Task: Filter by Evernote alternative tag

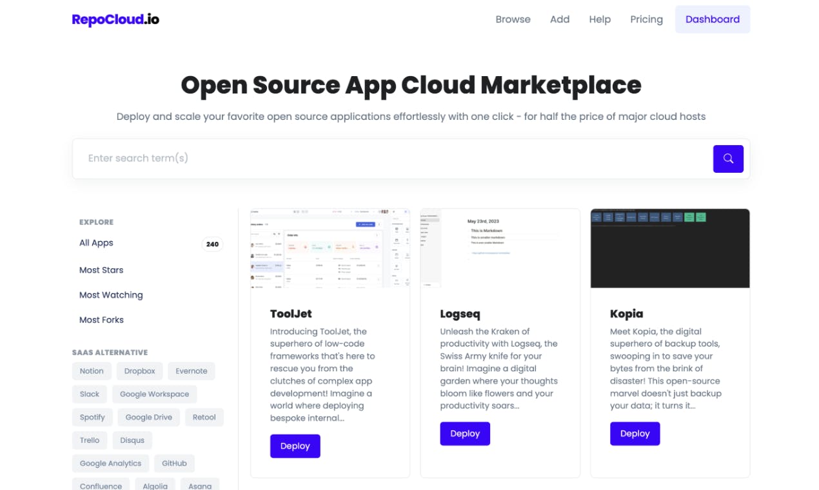Action: 192,371
